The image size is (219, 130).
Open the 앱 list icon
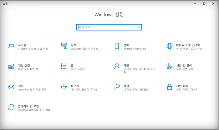pyautogui.click(x=64, y=66)
